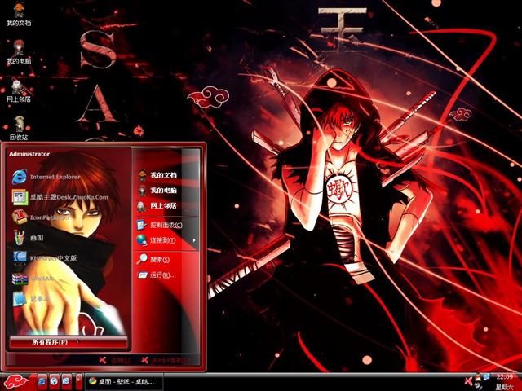Click the globe browser quick launch icon
522x391 pixels.
(x=55, y=382)
